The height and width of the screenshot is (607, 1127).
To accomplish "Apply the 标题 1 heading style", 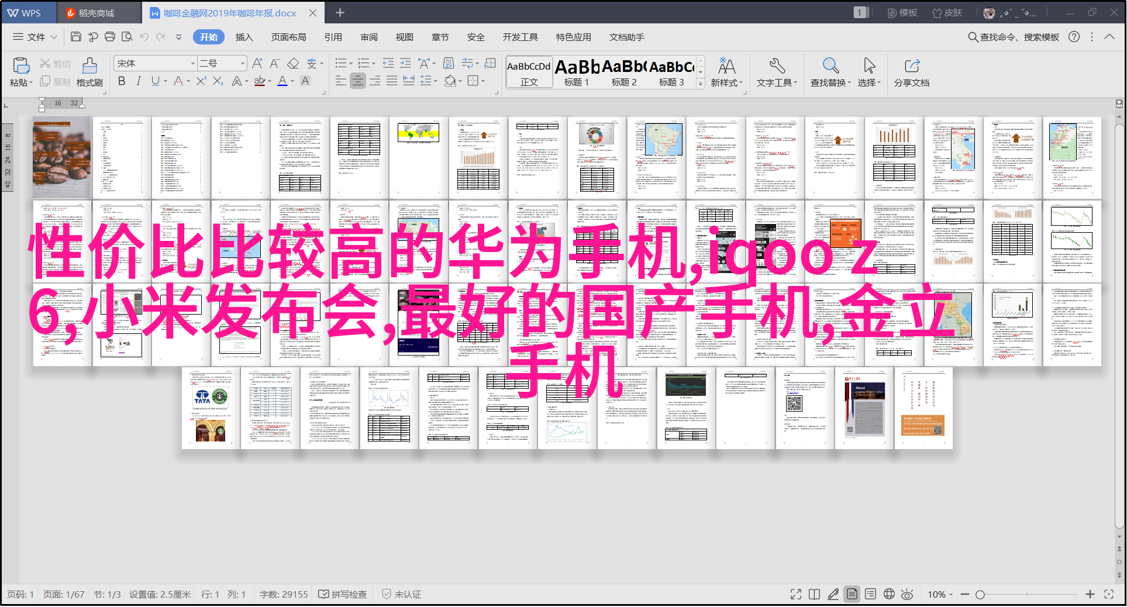I will [577, 73].
